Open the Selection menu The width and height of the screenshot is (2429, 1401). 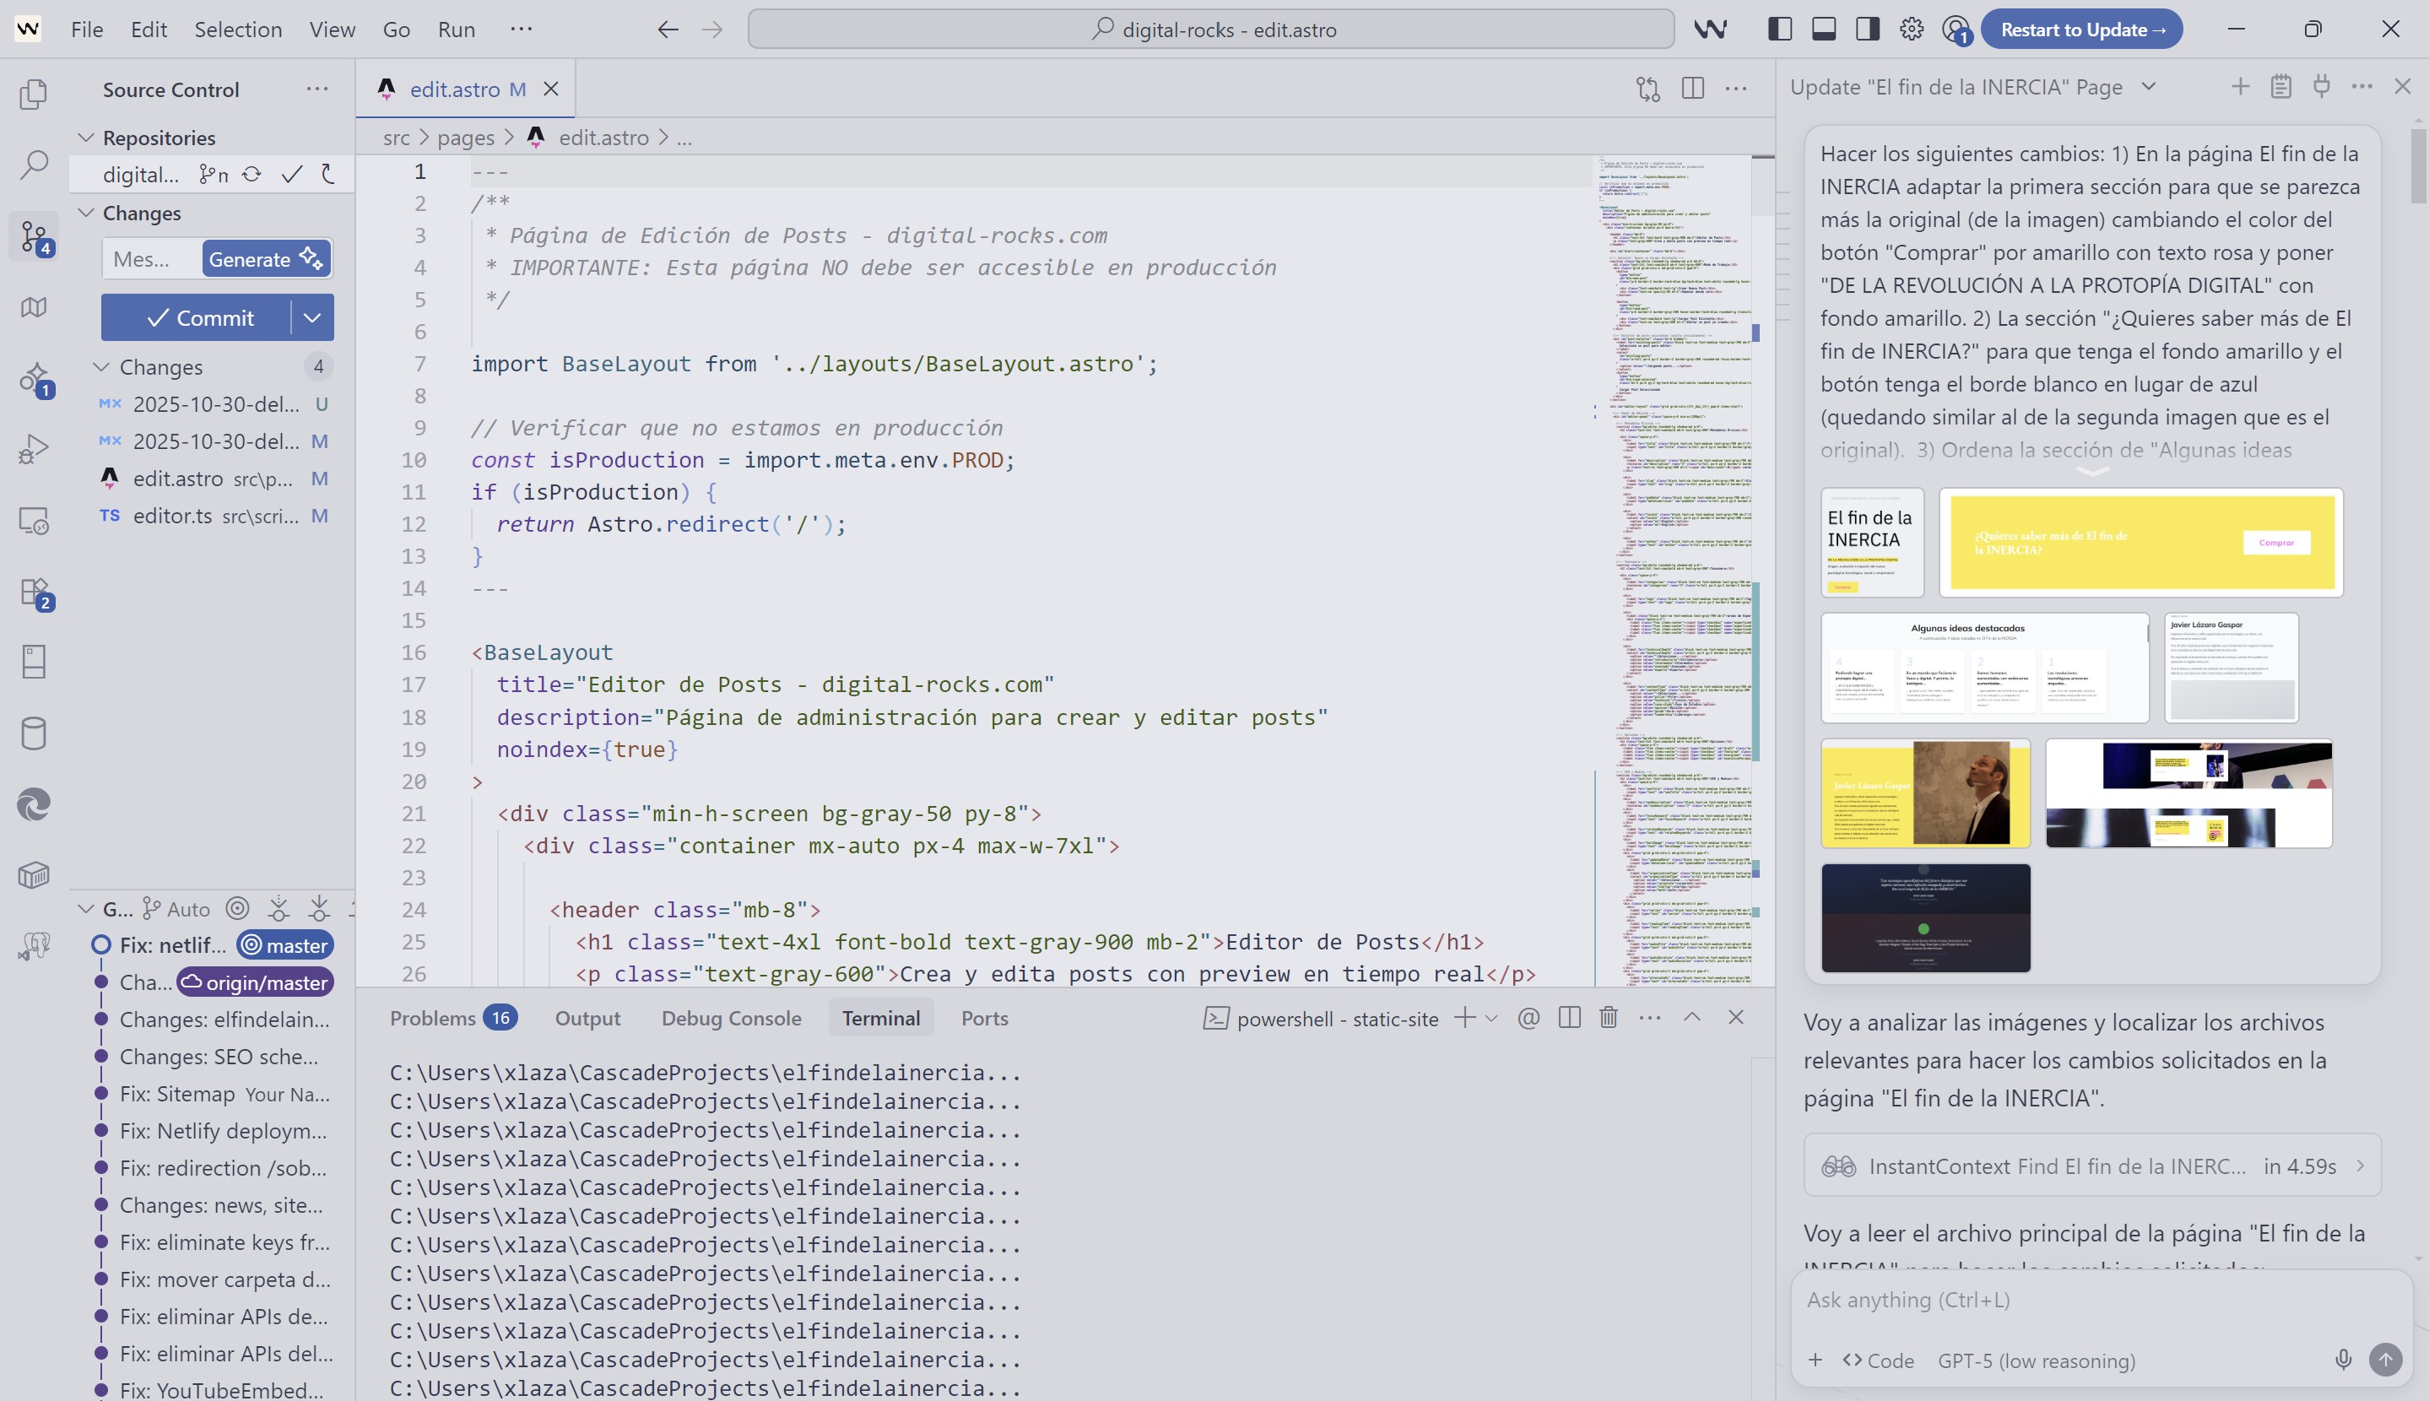coord(238,29)
